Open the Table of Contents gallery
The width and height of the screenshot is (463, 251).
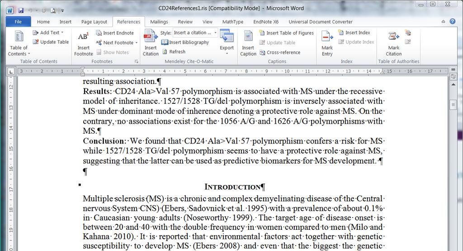(19, 43)
